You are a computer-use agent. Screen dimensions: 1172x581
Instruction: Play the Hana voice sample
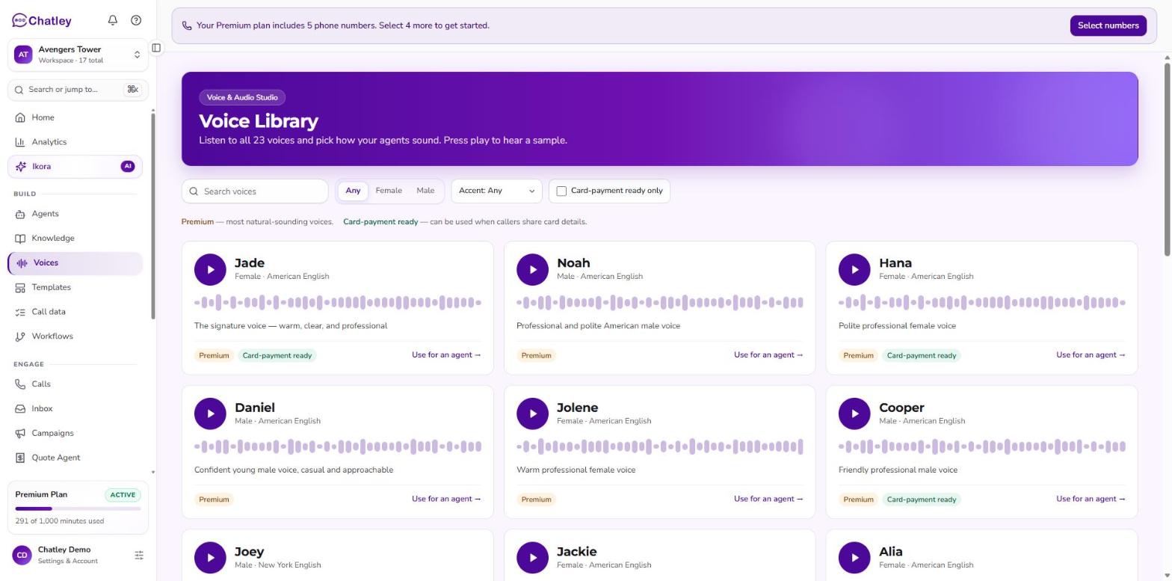tap(854, 270)
